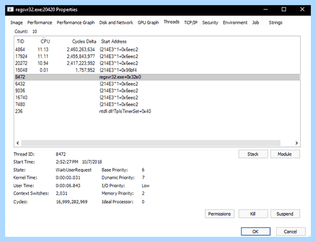Dismiss dialog with Cancel
Image resolution: width=316 pixels, height=242 pixels.
291,231
